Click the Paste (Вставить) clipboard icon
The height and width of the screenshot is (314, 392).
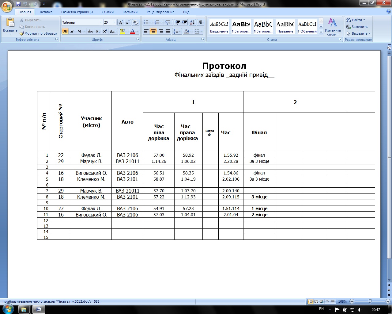[x=10, y=22]
